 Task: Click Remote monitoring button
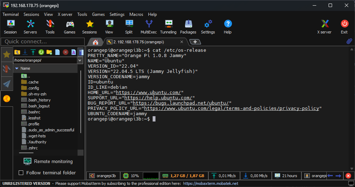(x=48, y=161)
